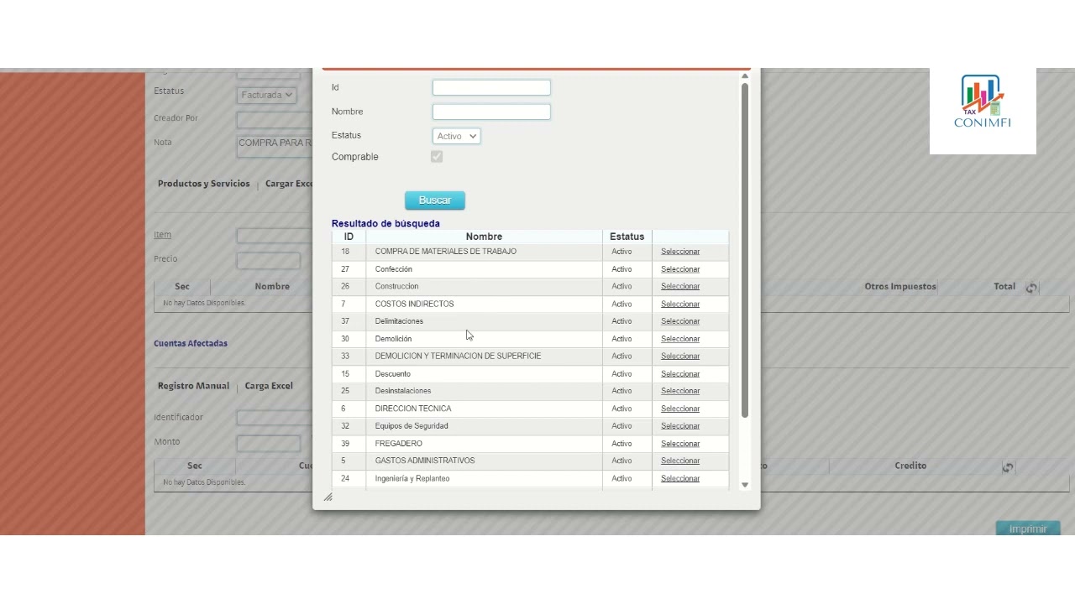Click Seleccionar for Descuento
The width and height of the screenshot is (1075, 604).
(x=680, y=373)
